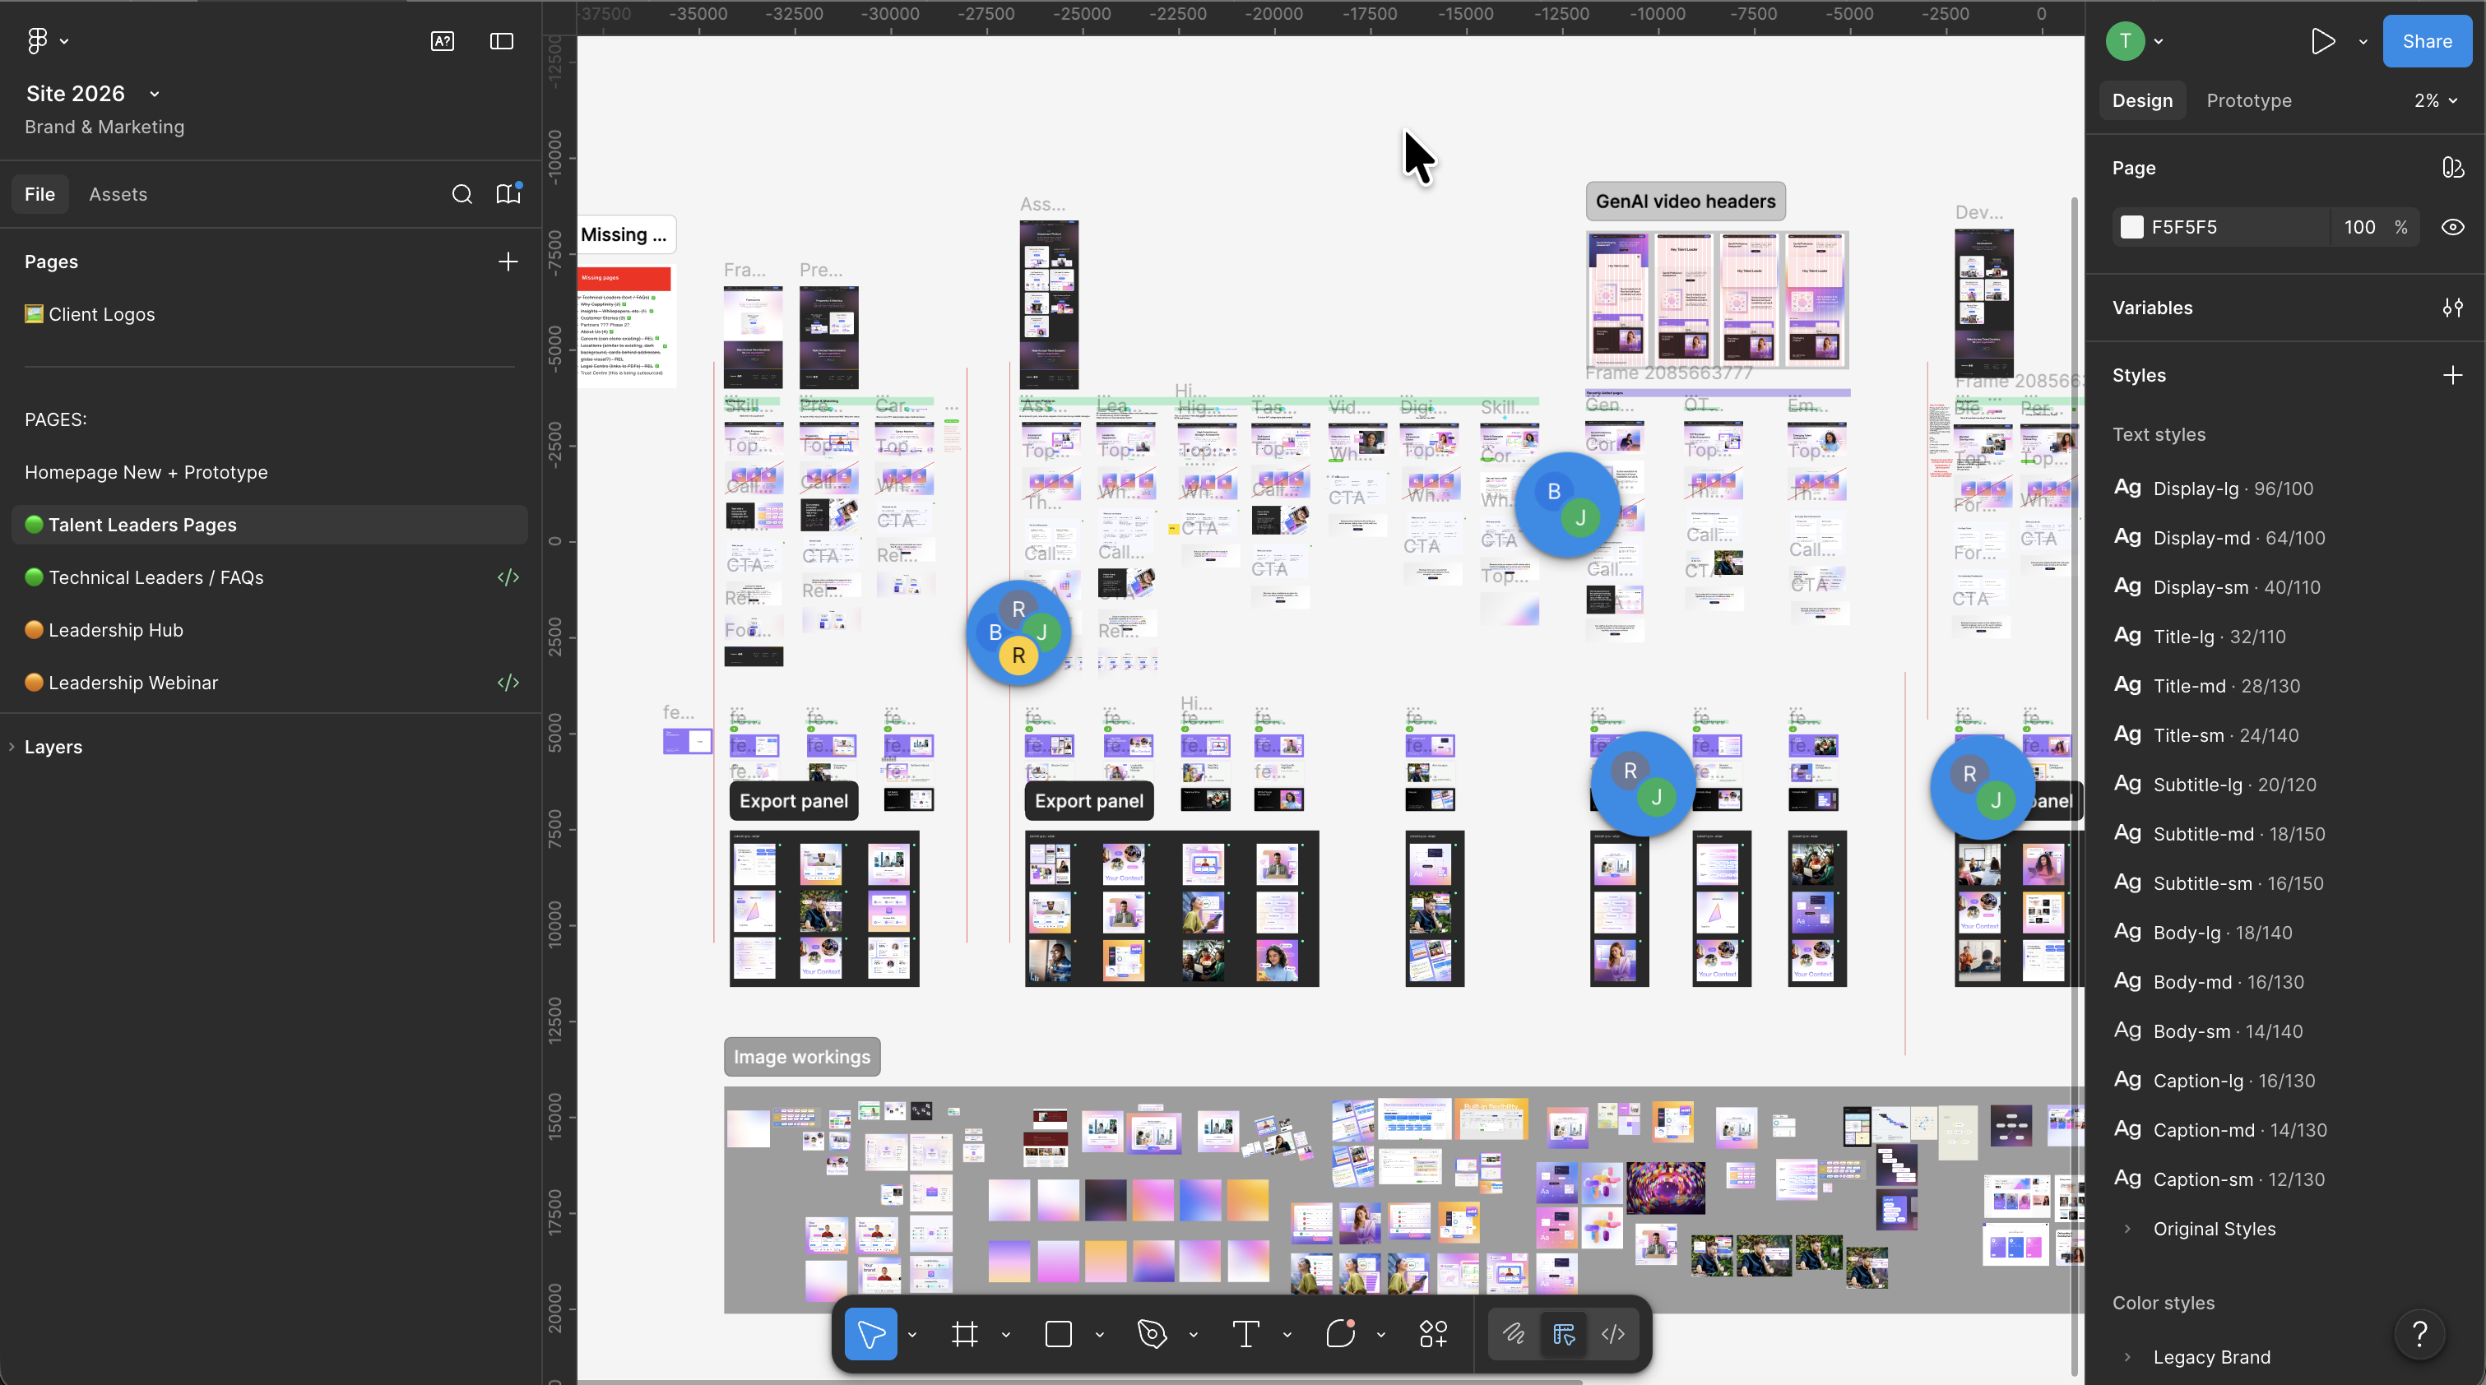The width and height of the screenshot is (2486, 1385).
Task: Switch to the Prototype tab
Action: (x=2248, y=100)
